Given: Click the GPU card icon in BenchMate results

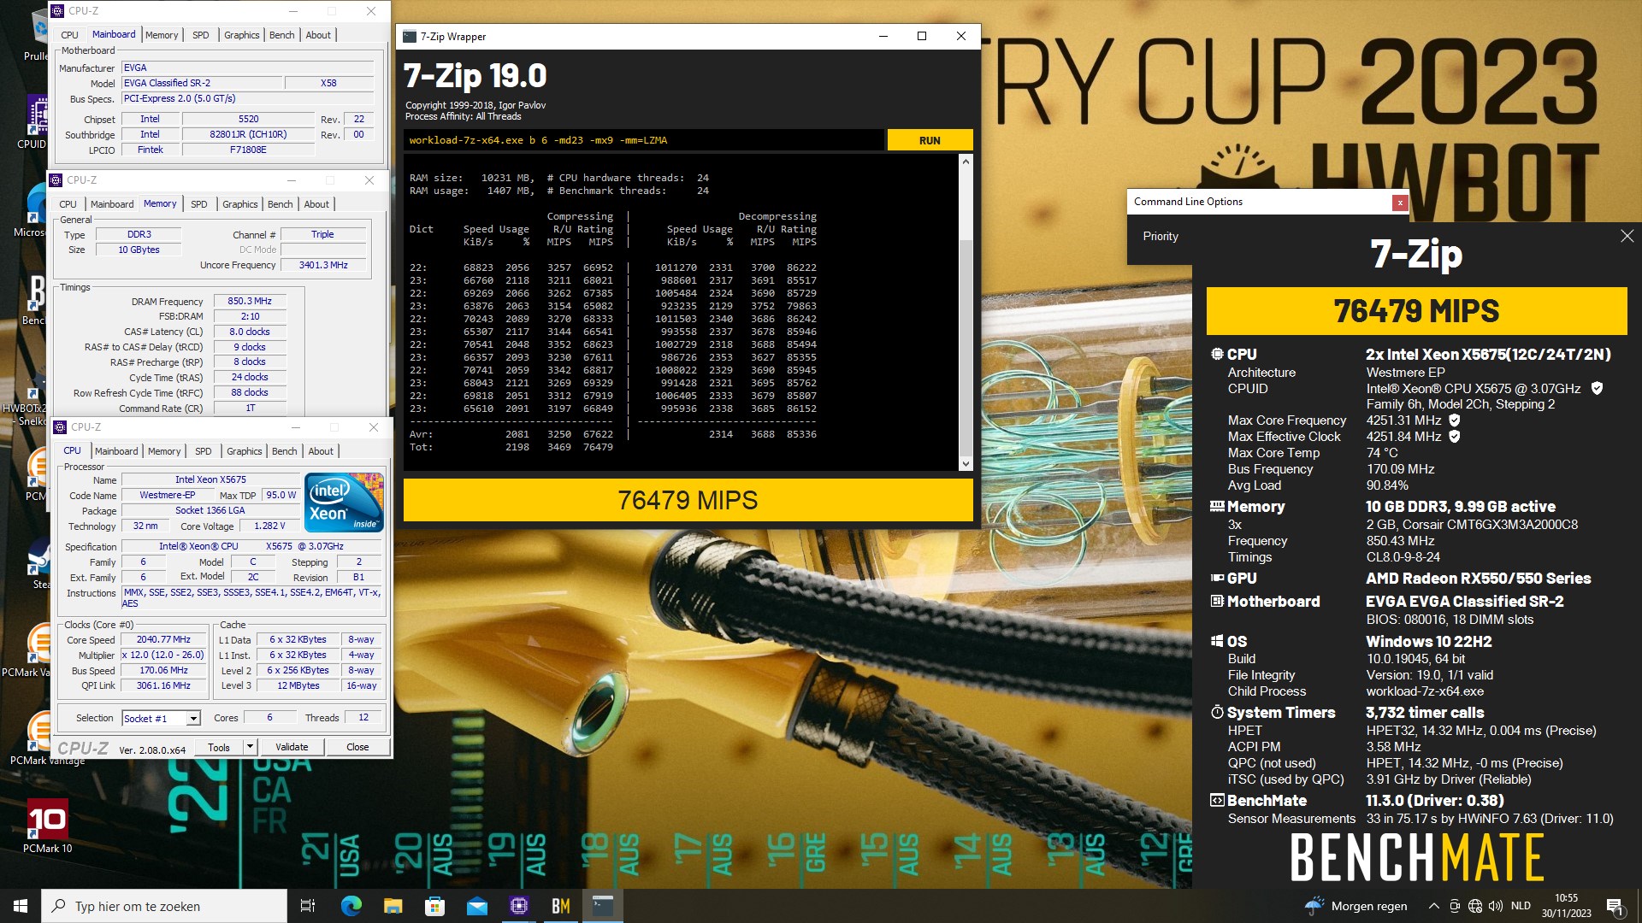Looking at the screenshot, I should click(x=1217, y=579).
